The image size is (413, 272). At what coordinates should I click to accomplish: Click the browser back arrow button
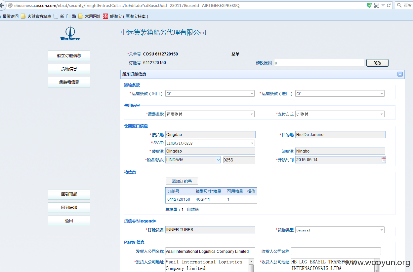(2, 5)
